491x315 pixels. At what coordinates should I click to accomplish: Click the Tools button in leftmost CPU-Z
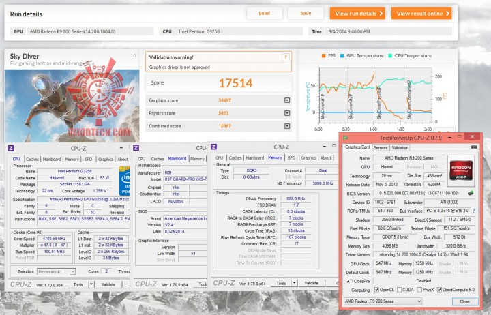[x=78, y=284]
